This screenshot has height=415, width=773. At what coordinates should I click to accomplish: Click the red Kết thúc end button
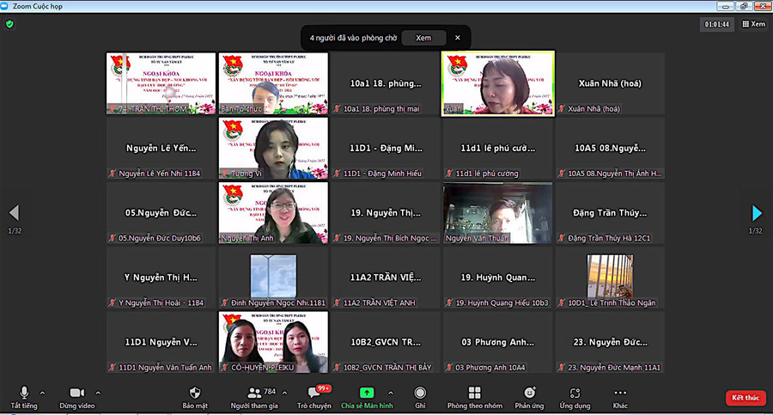click(745, 398)
